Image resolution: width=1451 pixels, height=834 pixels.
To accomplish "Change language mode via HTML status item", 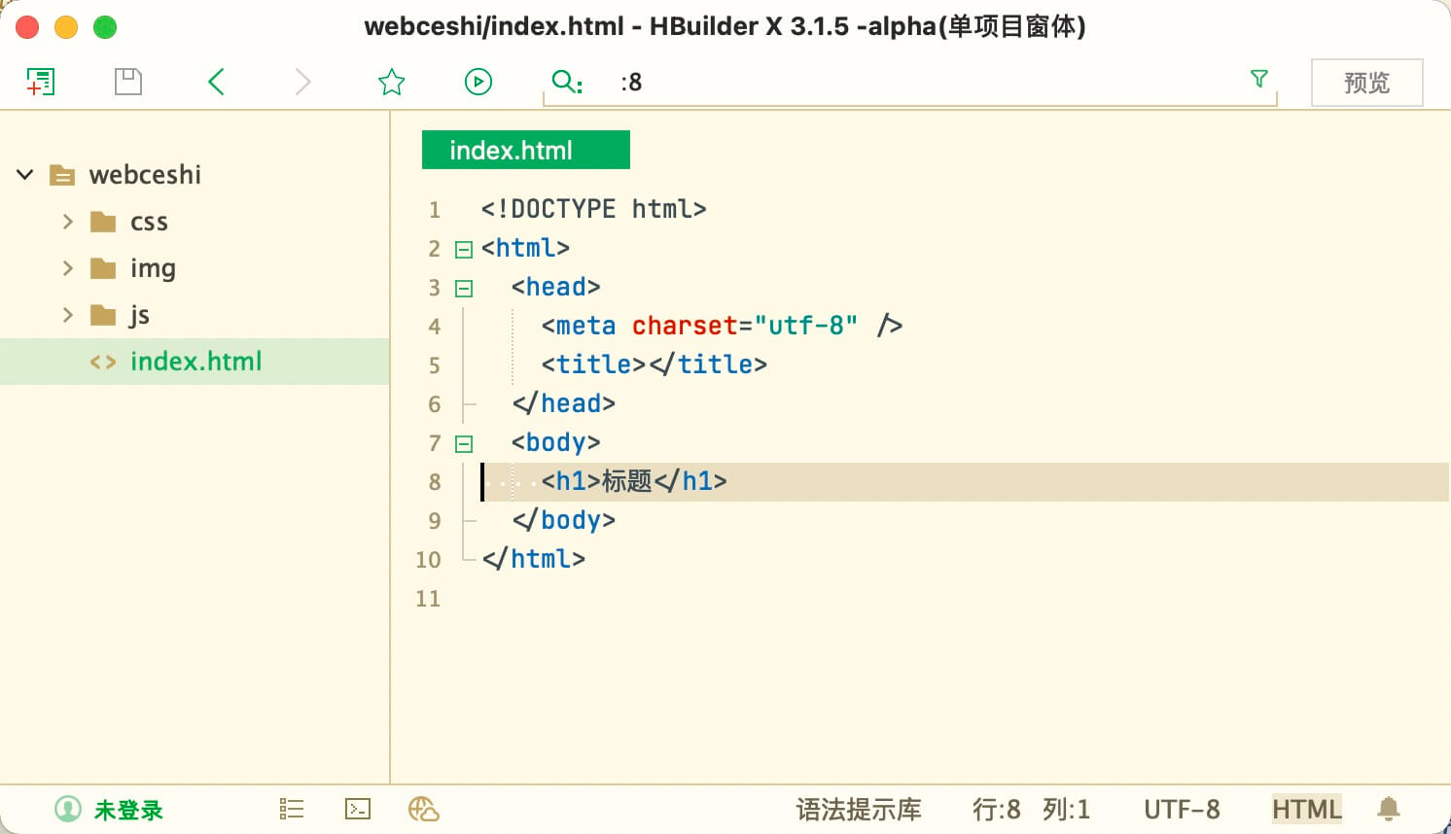I will coord(1307,809).
